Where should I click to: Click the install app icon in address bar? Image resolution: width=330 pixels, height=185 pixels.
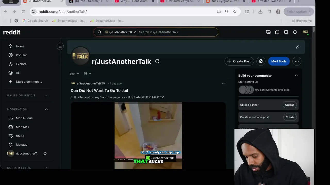click(x=219, y=12)
